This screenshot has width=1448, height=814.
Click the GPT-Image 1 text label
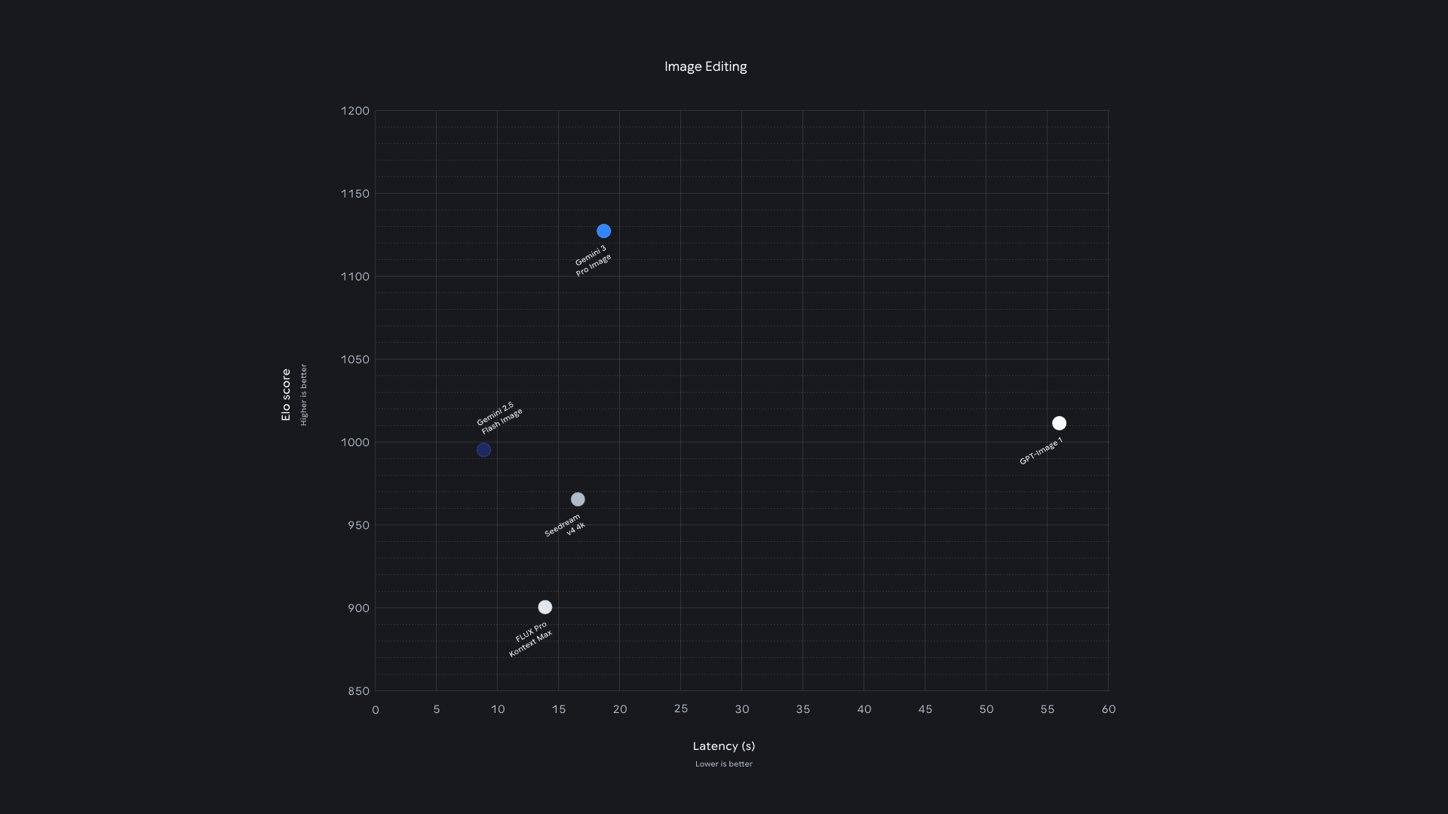point(1041,451)
